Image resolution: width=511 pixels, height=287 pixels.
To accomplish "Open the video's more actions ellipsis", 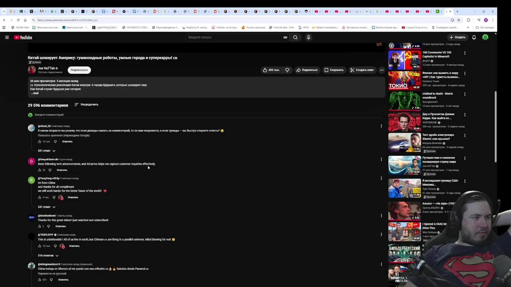I will click(382, 70).
